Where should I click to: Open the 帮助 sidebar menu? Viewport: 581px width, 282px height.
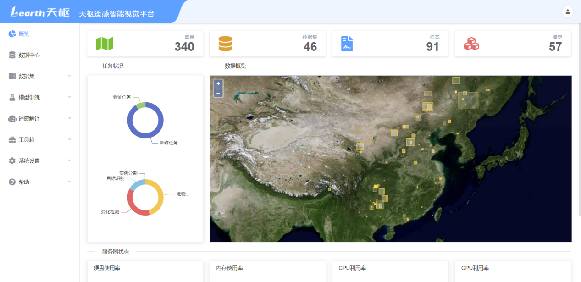tap(39, 182)
